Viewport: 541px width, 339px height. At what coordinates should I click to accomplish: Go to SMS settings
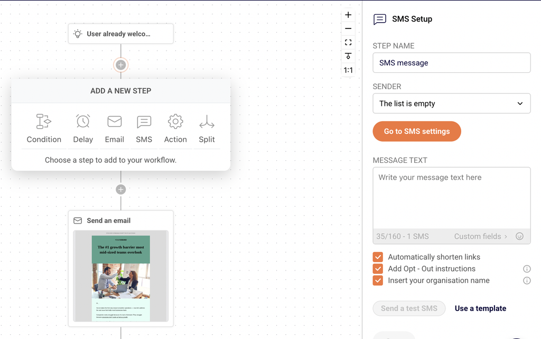417,131
